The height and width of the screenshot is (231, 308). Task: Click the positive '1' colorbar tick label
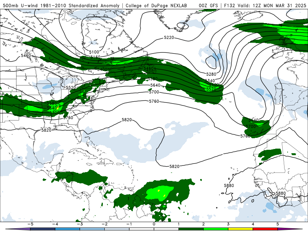tap(179, 224)
